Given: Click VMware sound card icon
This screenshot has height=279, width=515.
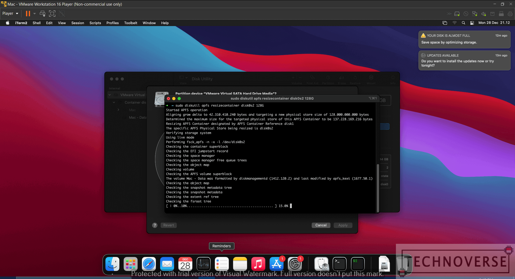Looking at the screenshot, I should point(484,14).
